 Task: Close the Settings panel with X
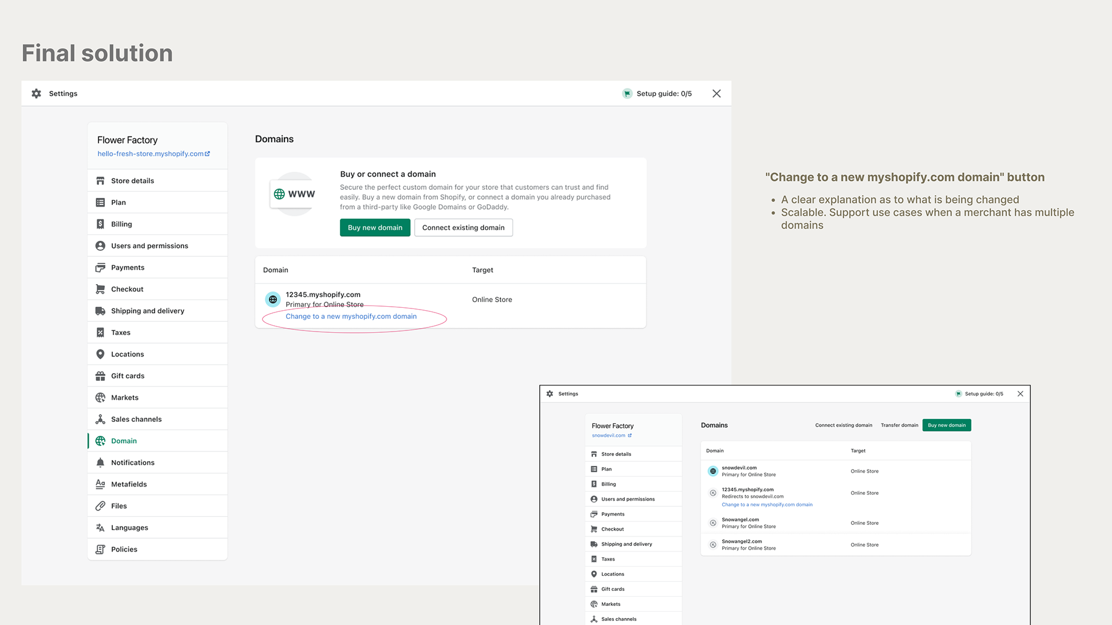[x=716, y=94]
